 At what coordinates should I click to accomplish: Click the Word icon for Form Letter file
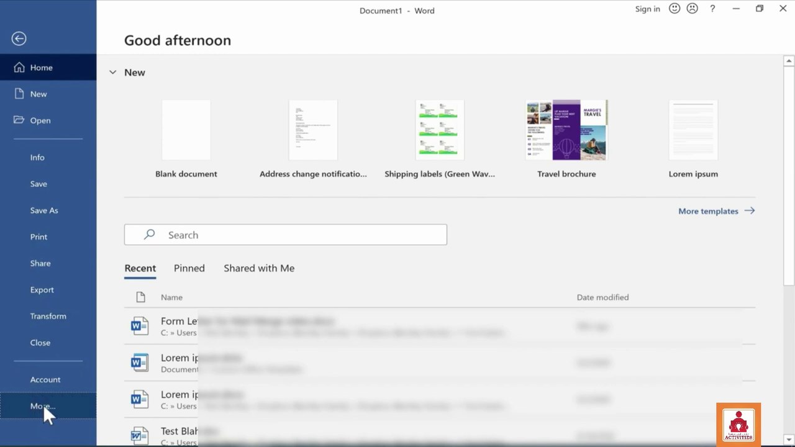click(140, 326)
